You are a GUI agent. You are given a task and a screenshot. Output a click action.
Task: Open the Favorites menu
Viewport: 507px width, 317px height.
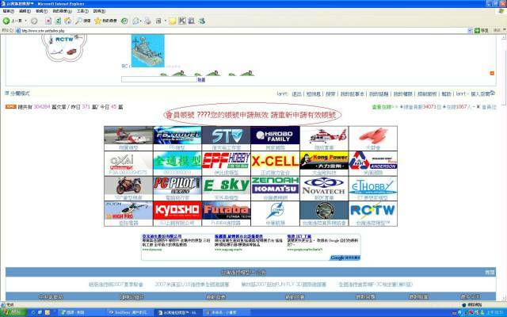pyautogui.click(x=62, y=11)
